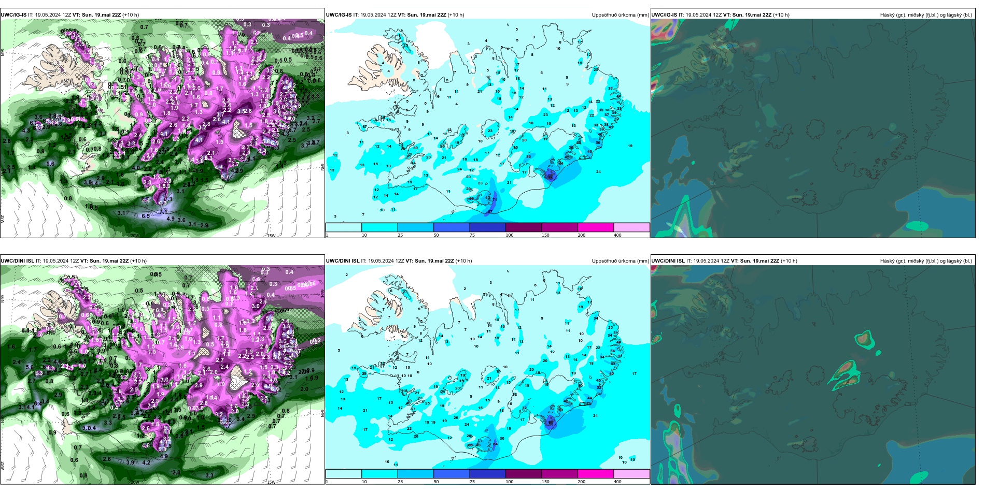Click the 50–75 mm swatch in IG-IS precipitation legend

(x=452, y=227)
